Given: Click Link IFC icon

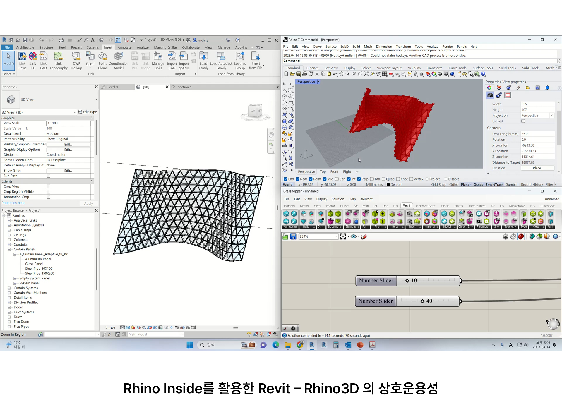Looking at the screenshot, I should pyautogui.click(x=33, y=61).
